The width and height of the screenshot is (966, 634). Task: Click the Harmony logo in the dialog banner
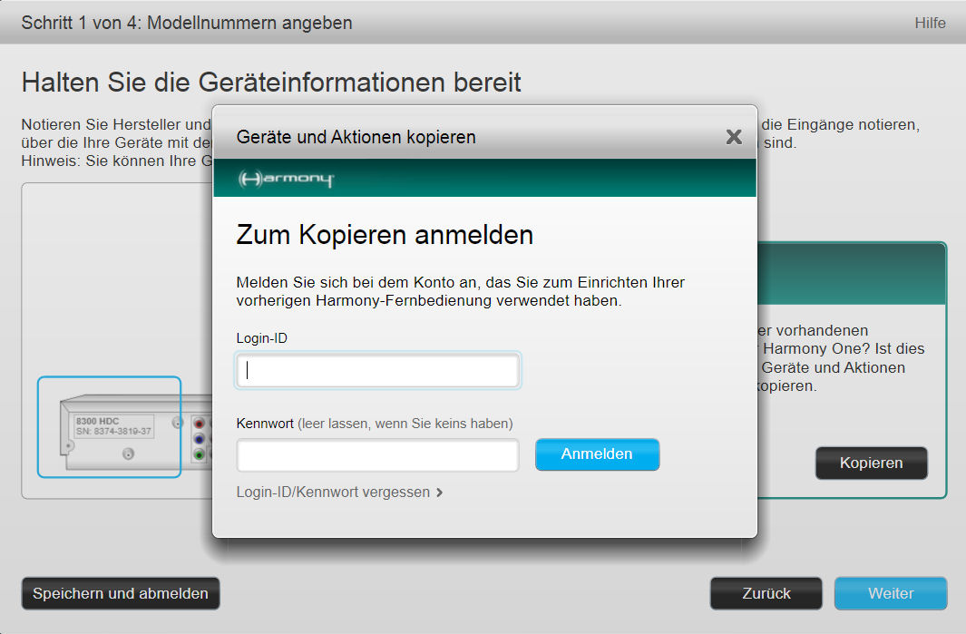287,179
